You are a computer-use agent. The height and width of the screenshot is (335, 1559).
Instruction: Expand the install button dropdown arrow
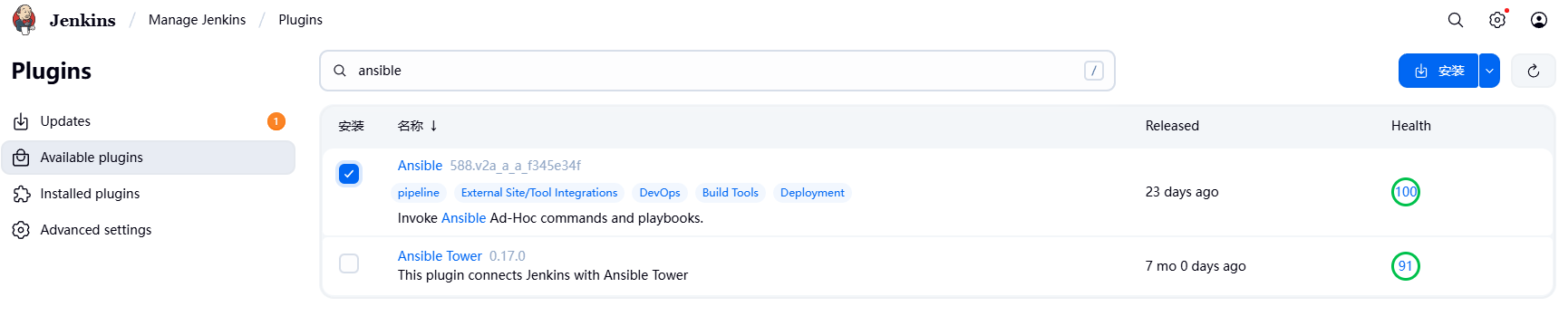[1489, 71]
